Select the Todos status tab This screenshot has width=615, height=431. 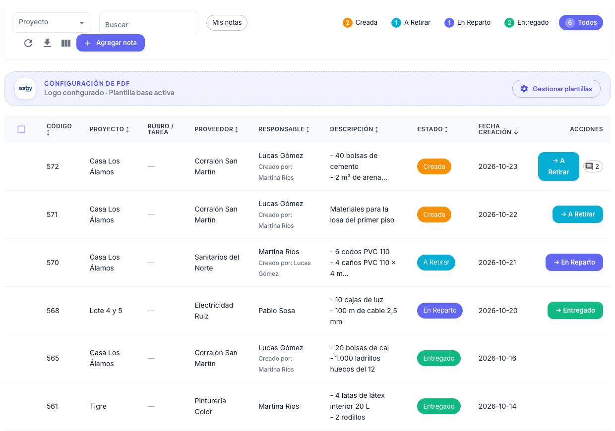click(581, 22)
